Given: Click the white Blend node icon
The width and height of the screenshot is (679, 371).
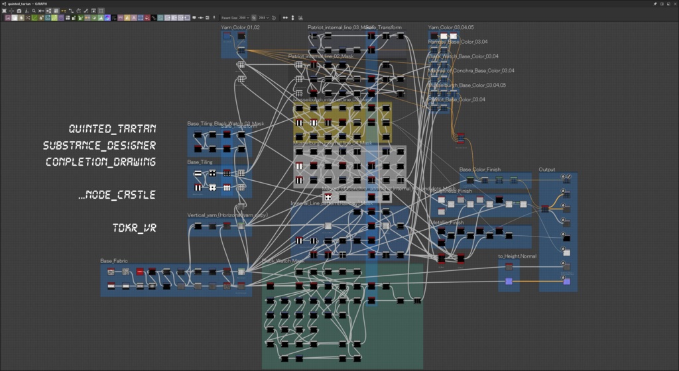Looking at the screenshot, I should point(15,18).
